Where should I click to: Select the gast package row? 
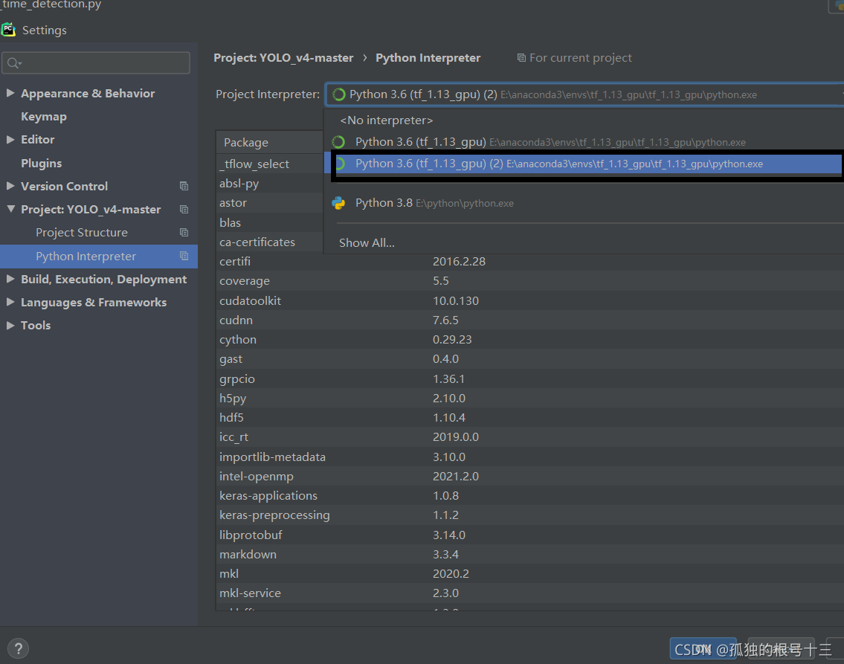coord(530,359)
